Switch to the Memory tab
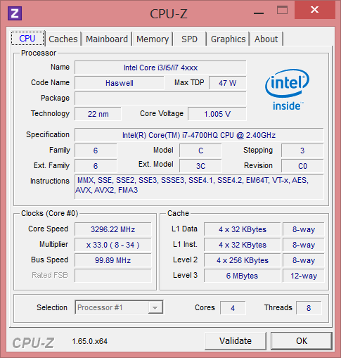341x358 pixels. pyautogui.click(x=153, y=39)
